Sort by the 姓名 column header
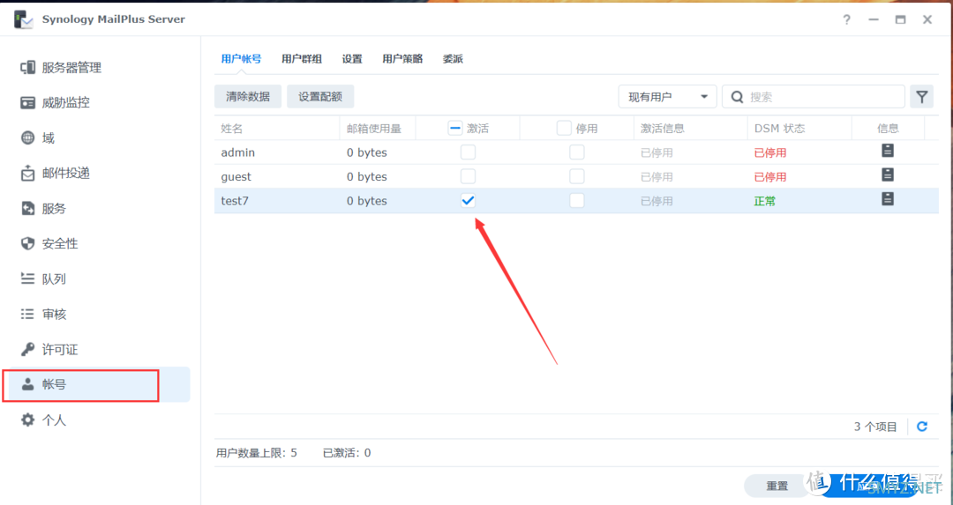Image resolution: width=953 pixels, height=505 pixels. point(231,129)
